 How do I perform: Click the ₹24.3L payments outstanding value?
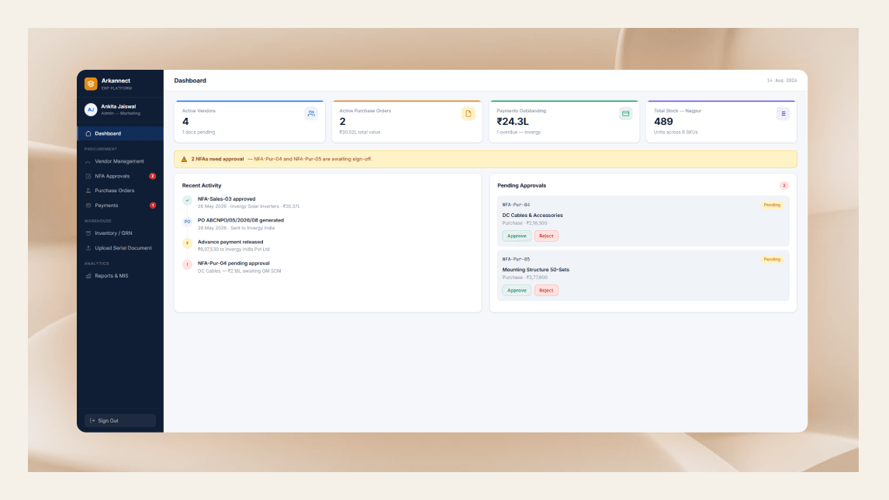pos(513,122)
